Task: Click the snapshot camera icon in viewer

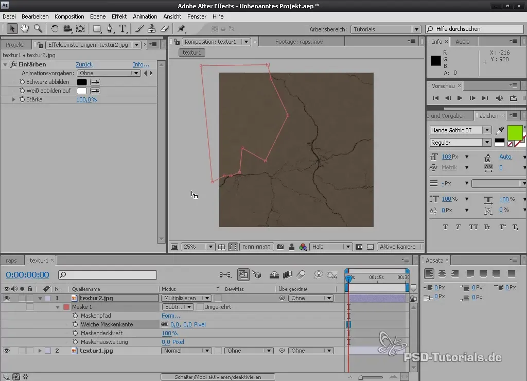Action: [280, 247]
